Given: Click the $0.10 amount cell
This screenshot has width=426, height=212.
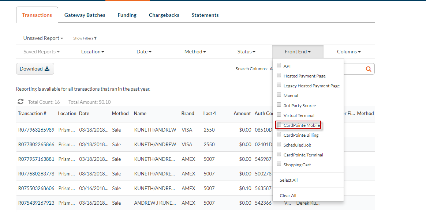Looking at the screenshot, I should [245, 188].
